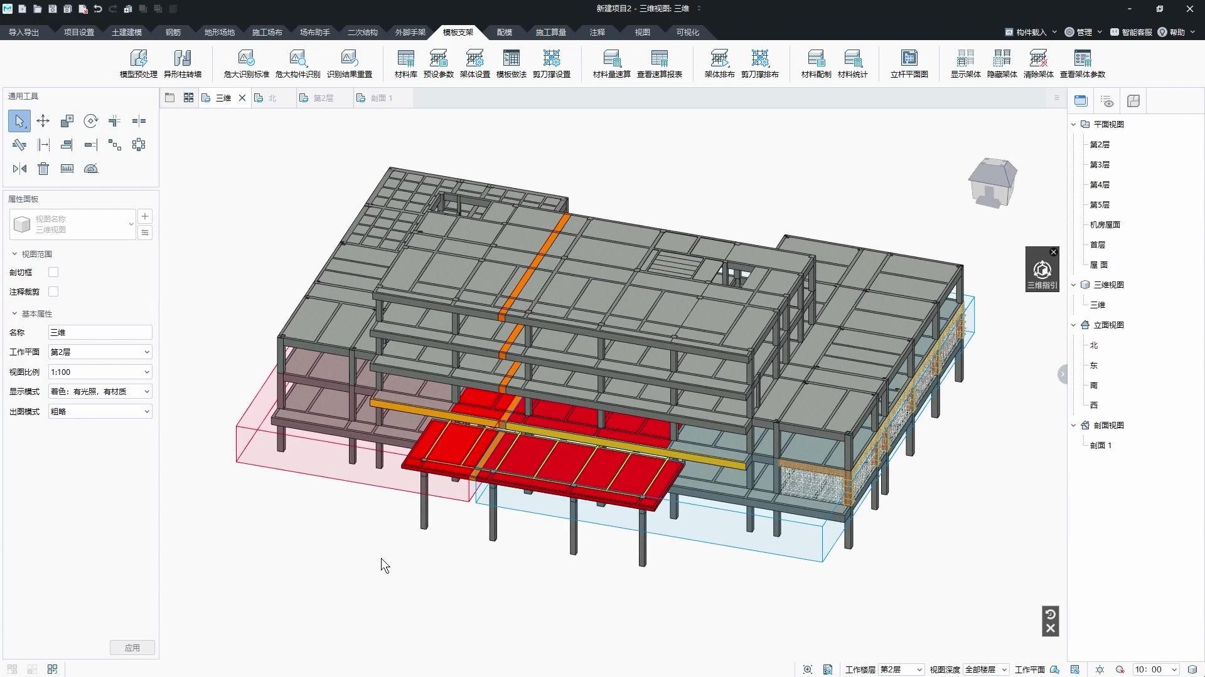
Task: Click the 清除架体 icon
Action: coord(1038,59)
